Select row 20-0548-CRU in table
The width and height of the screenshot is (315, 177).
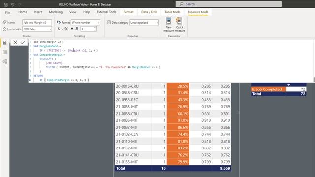coord(173,93)
